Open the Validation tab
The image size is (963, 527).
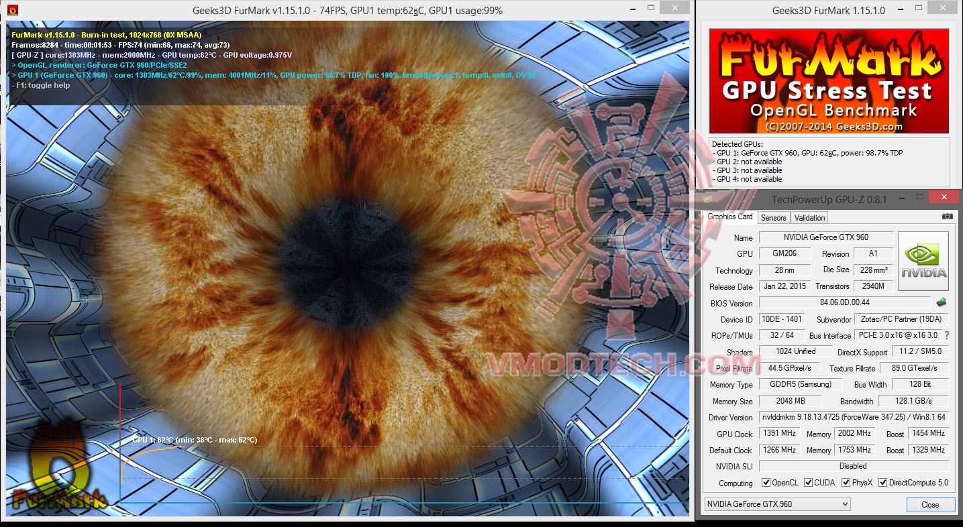pyautogui.click(x=809, y=218)
